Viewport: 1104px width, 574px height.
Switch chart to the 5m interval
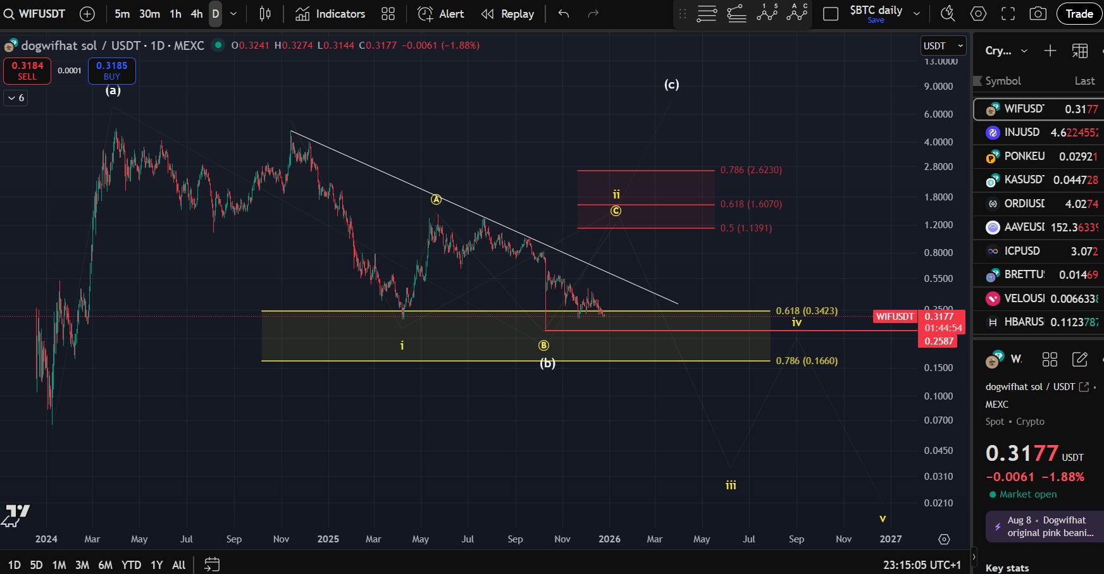pyautogui.click(x=122, y=14)
